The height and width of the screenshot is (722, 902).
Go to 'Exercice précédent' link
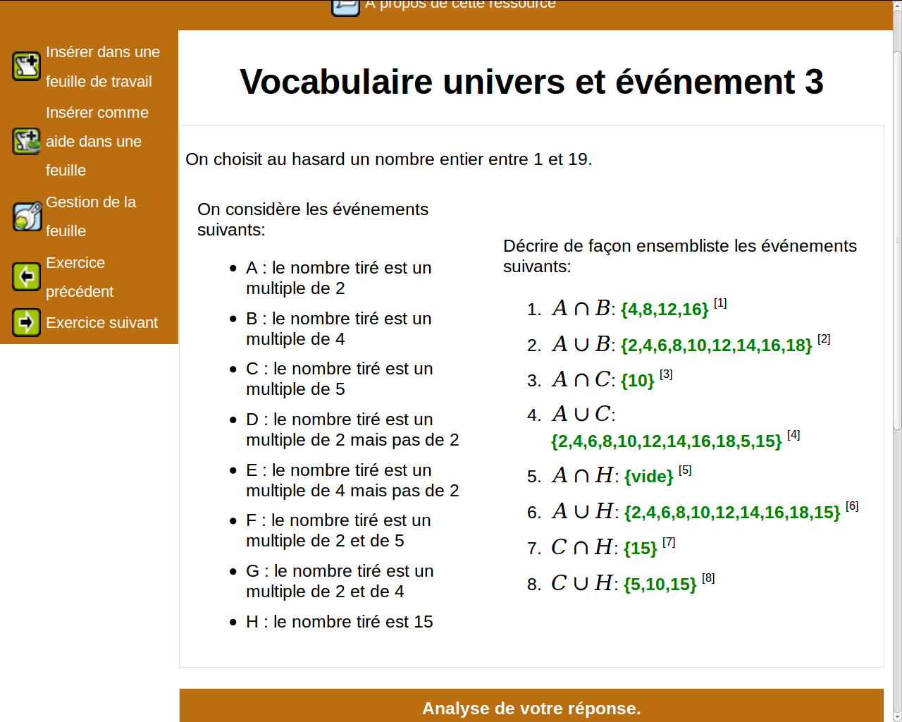click(x=80, y=277)
